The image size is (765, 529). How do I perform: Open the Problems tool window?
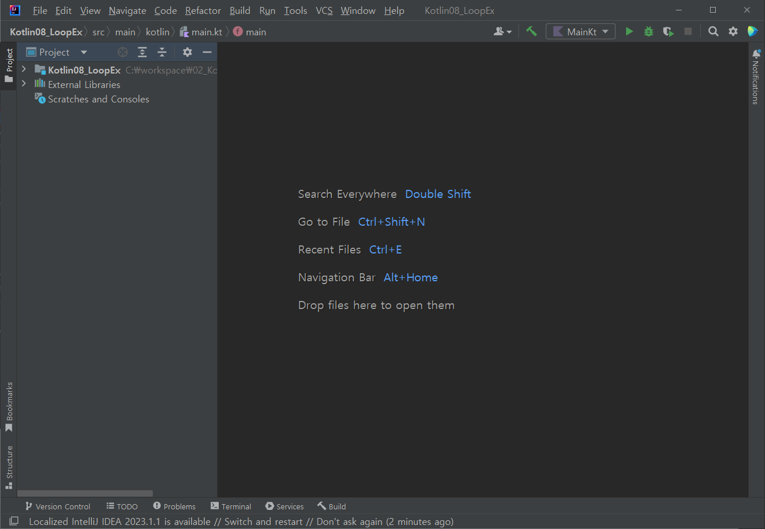click(x=174, y=506)
